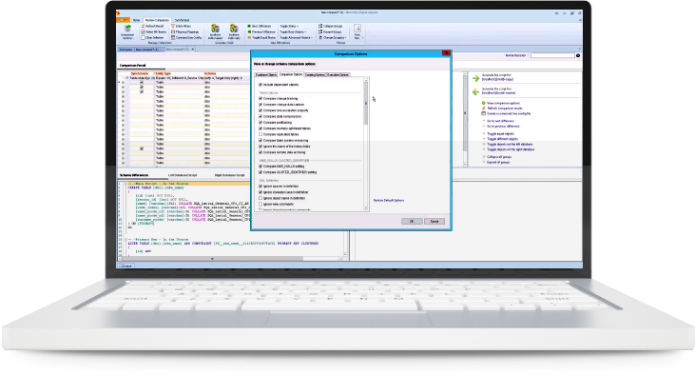Screen dimensions: 695x375
Task: Toggle Compare change data capture checkbox
Action: (x=261, y=105)
